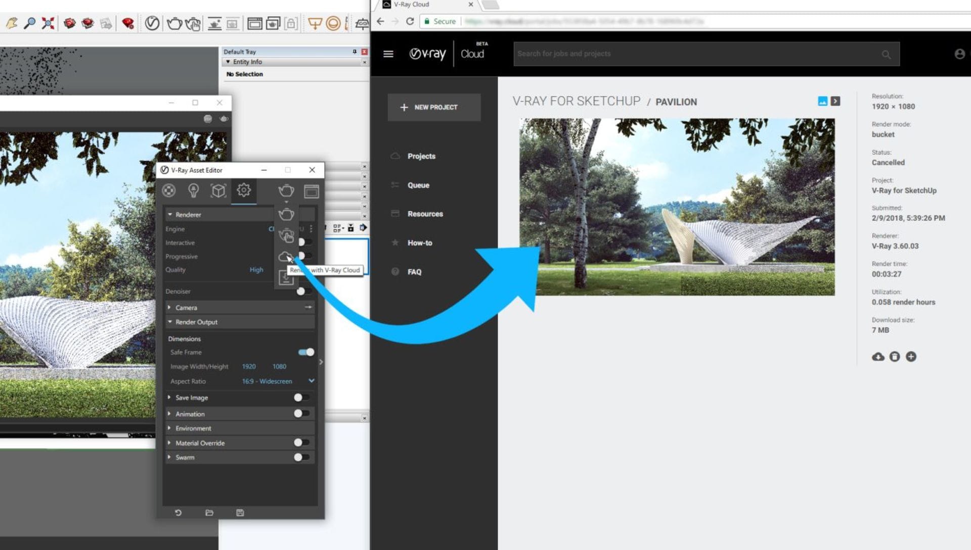Open V-Ray Cloud hamburger menu
Screen dimensions: 971x550
388,54
